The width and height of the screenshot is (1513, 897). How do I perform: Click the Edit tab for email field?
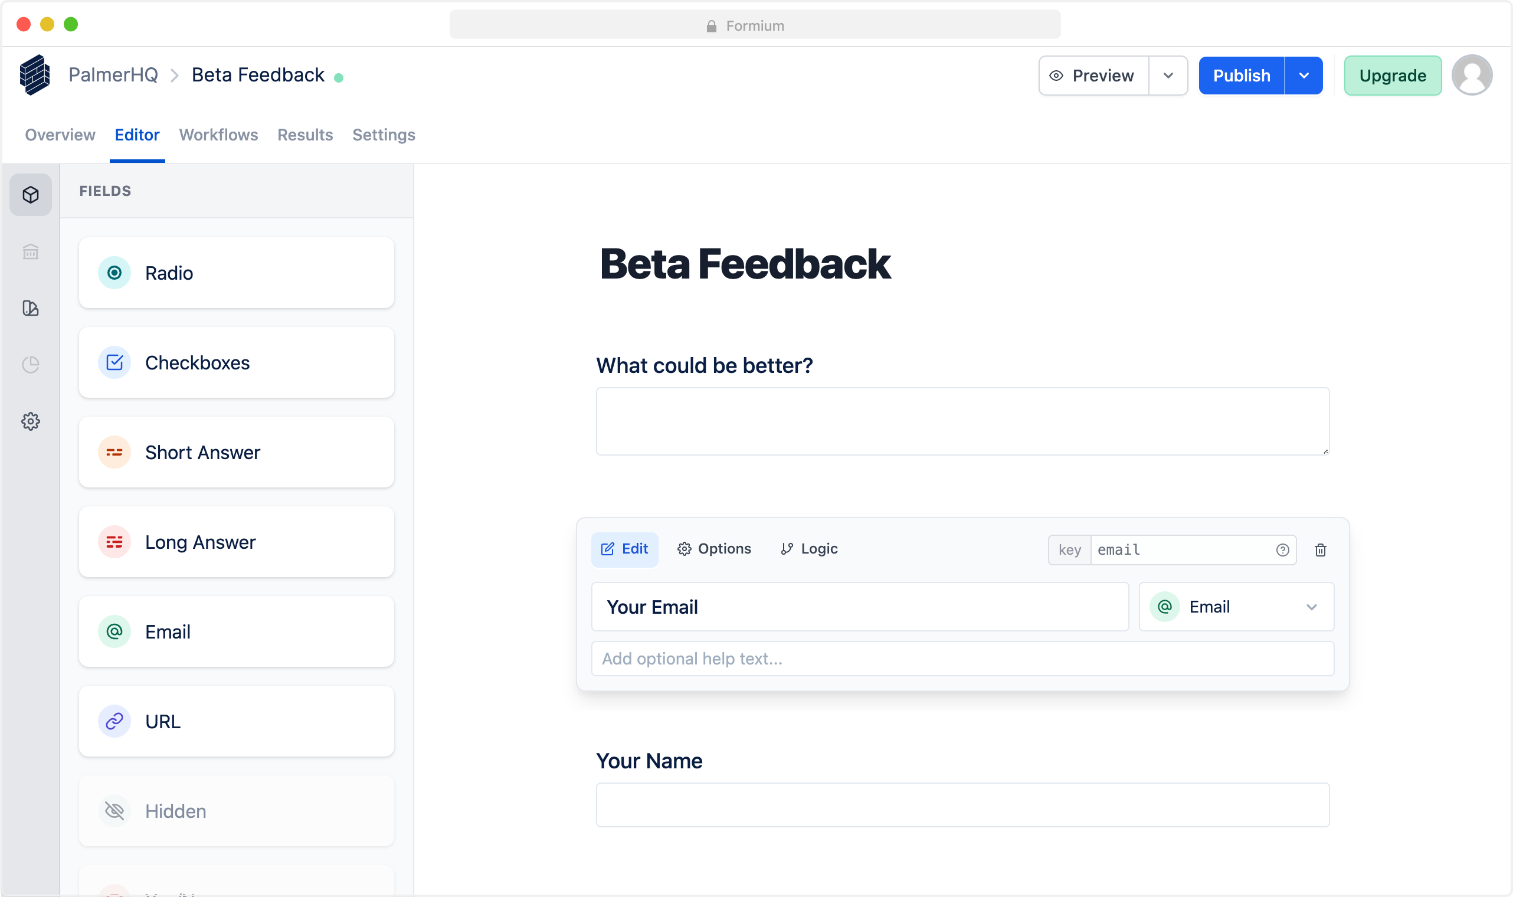coord(625,549)
